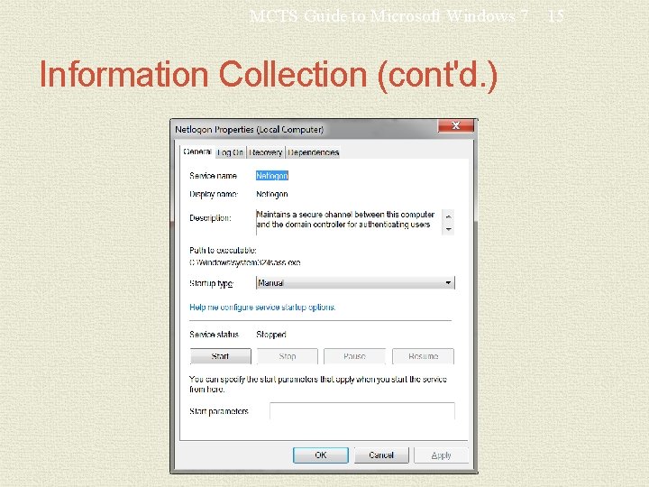
Task: Click the Apply button
Action: tap(441, 455)
